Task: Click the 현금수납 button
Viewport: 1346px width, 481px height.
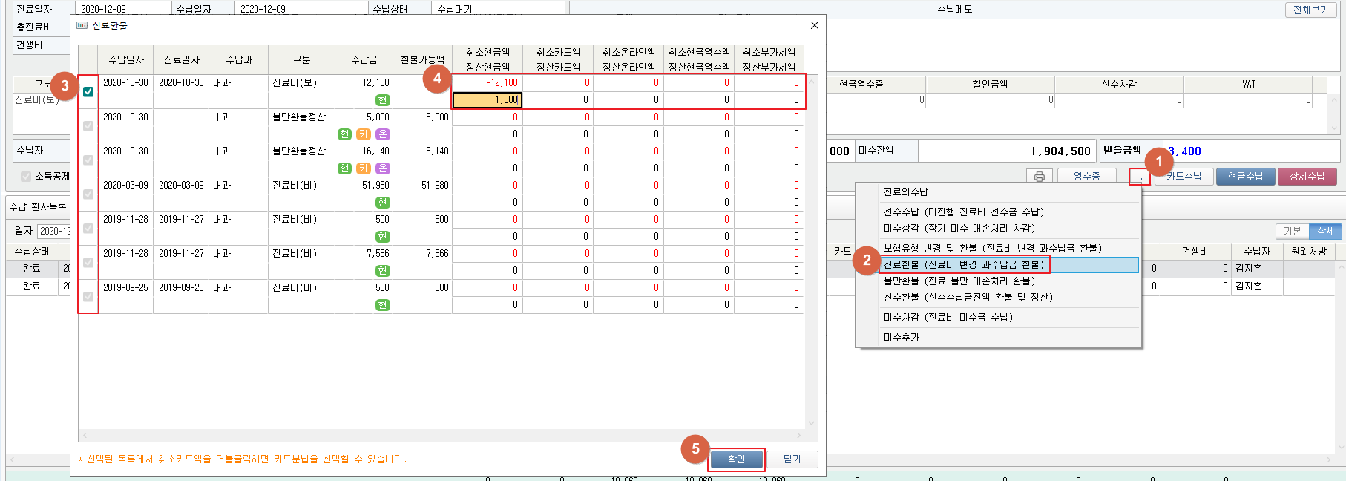Action: 1245,177
